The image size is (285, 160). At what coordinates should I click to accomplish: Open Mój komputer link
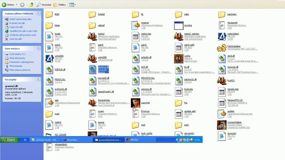(x=16, y=66)
